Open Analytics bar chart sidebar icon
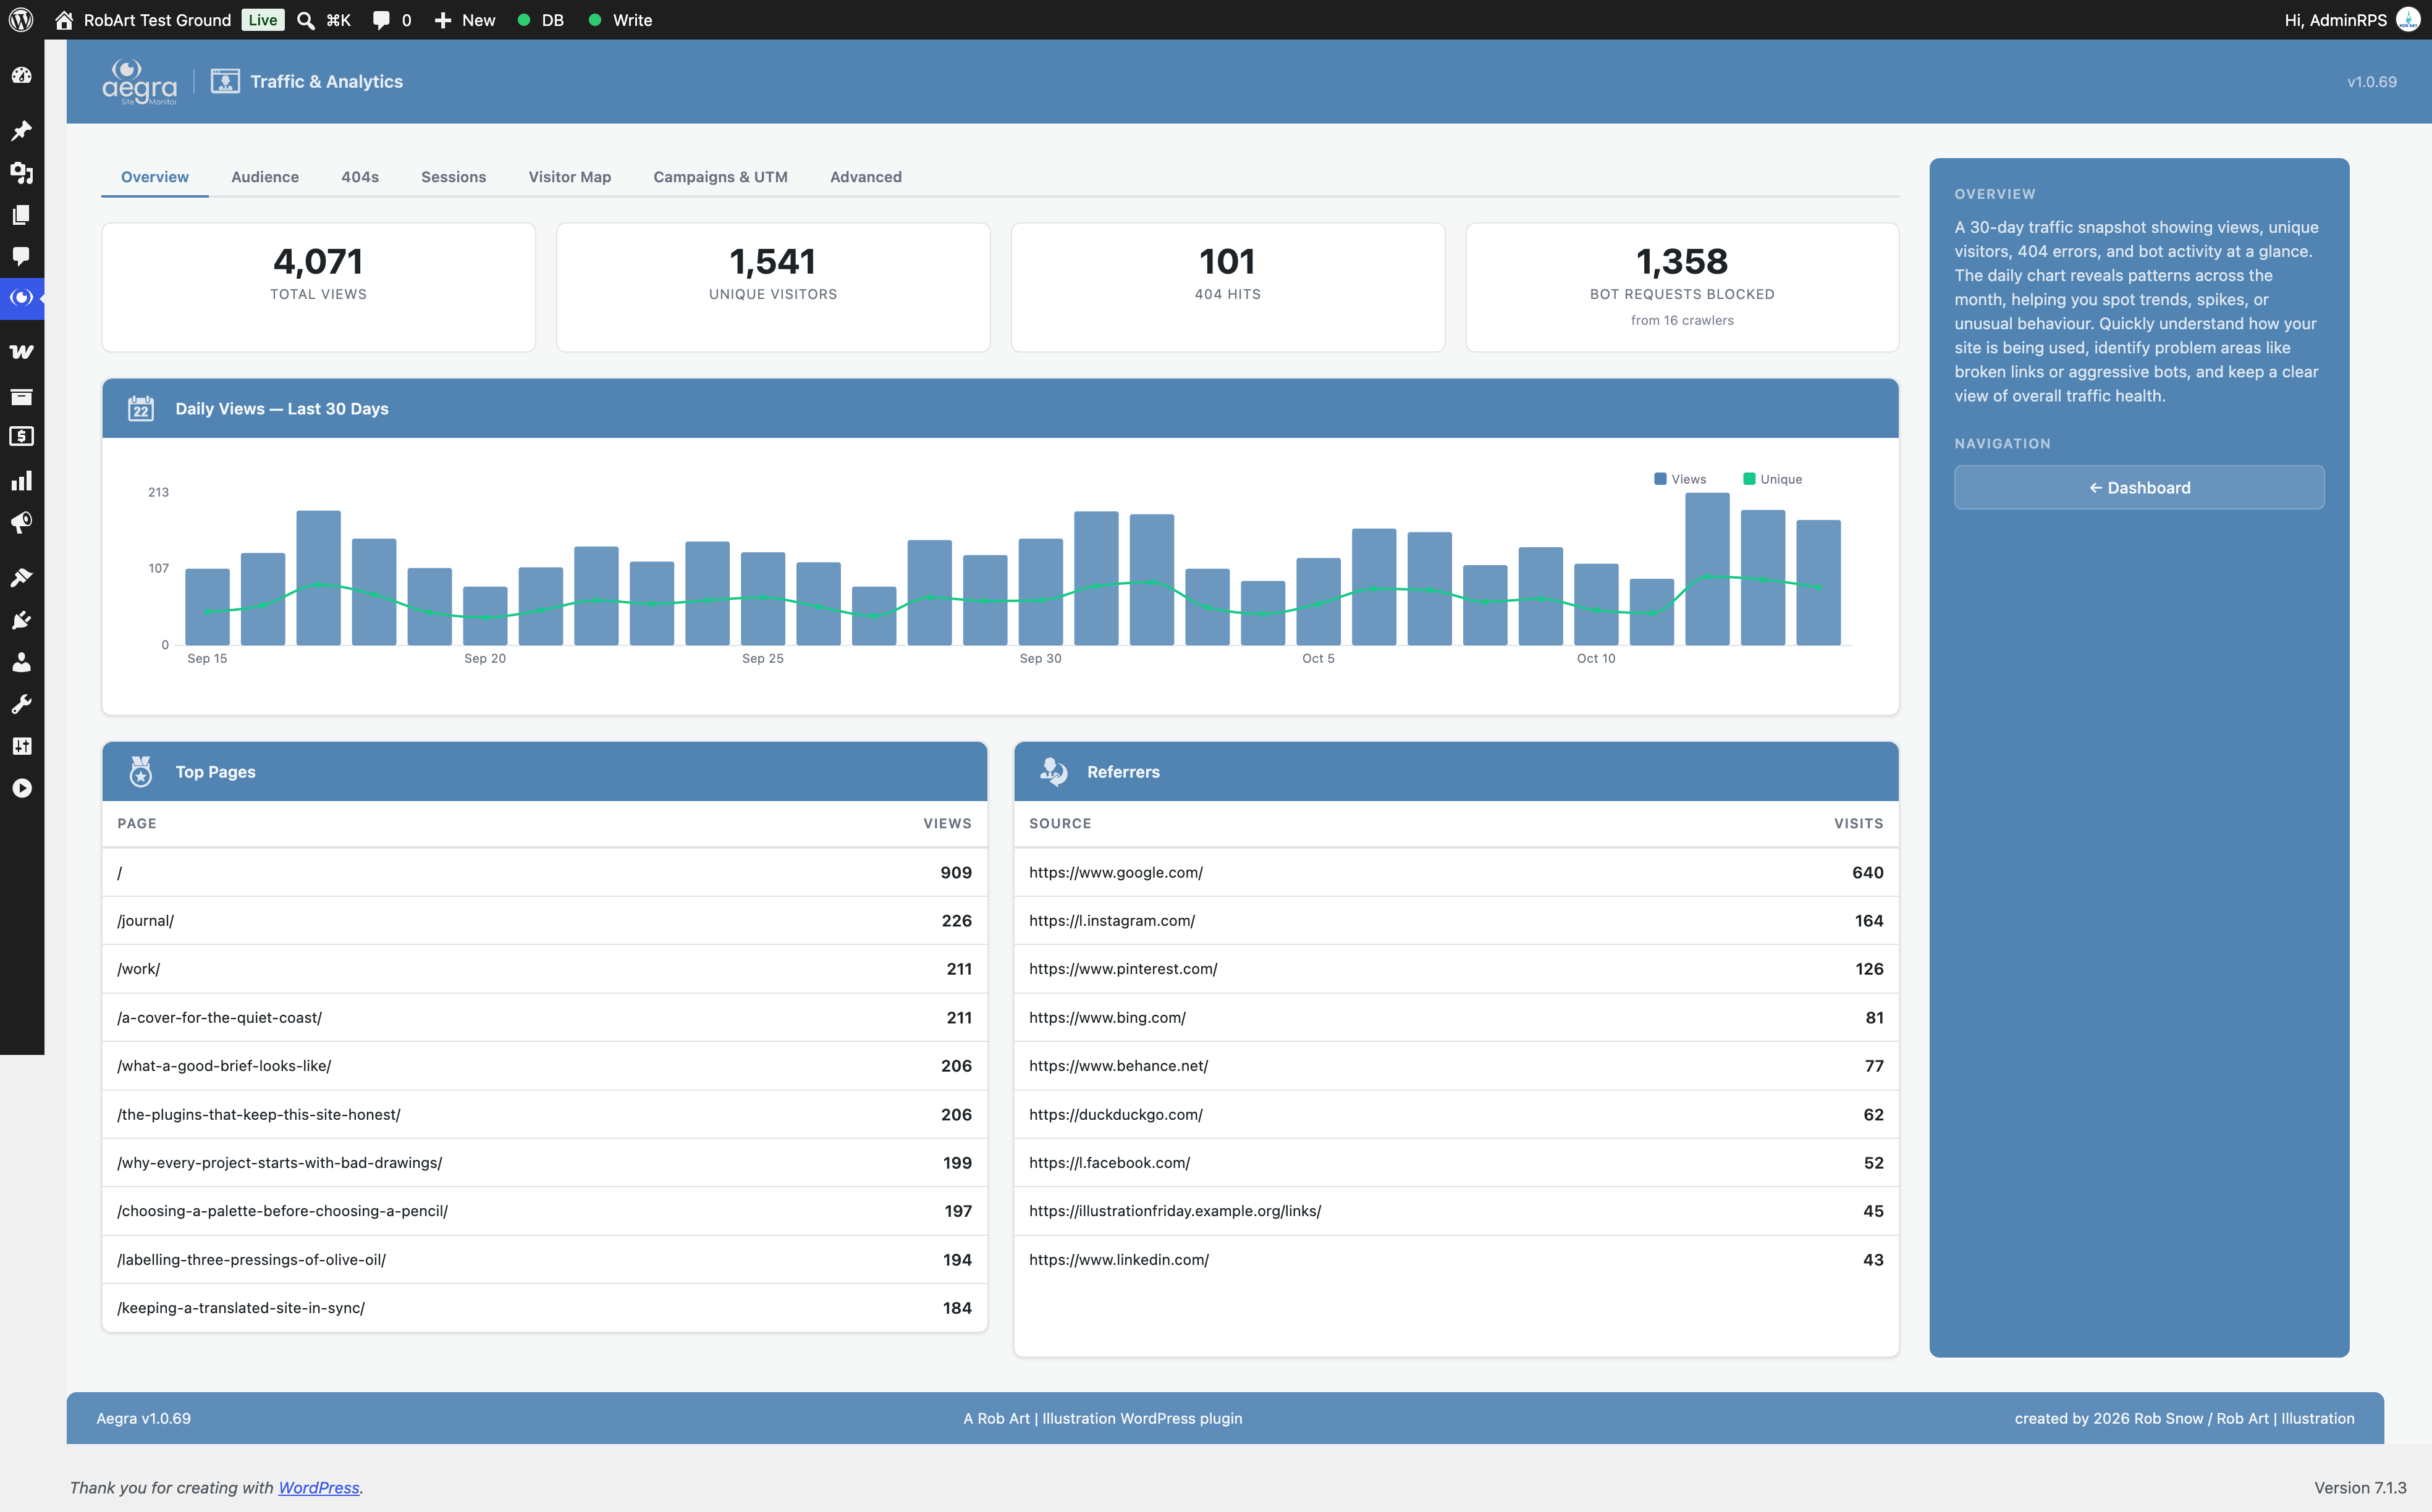This screenshot has height=1512, width=2432. 22,481
